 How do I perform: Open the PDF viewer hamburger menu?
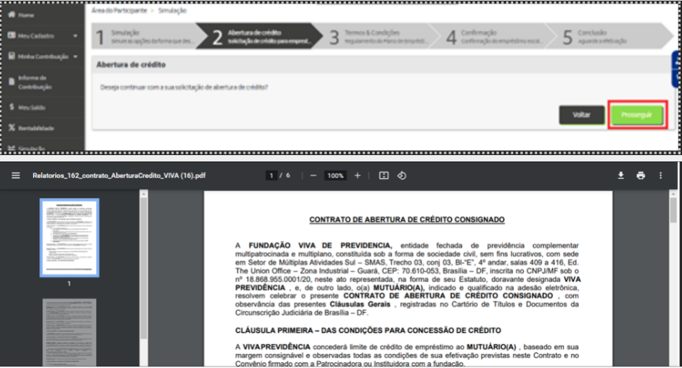(x=16, y=176)
